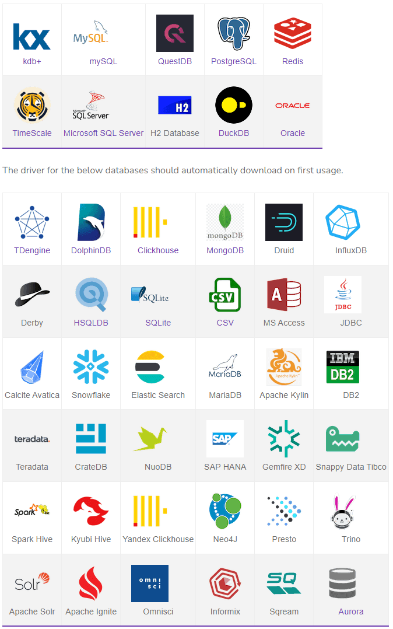The image size is (393, 629).
Task: Open the Clickhouse text link
Action: (x=158, y=250)
